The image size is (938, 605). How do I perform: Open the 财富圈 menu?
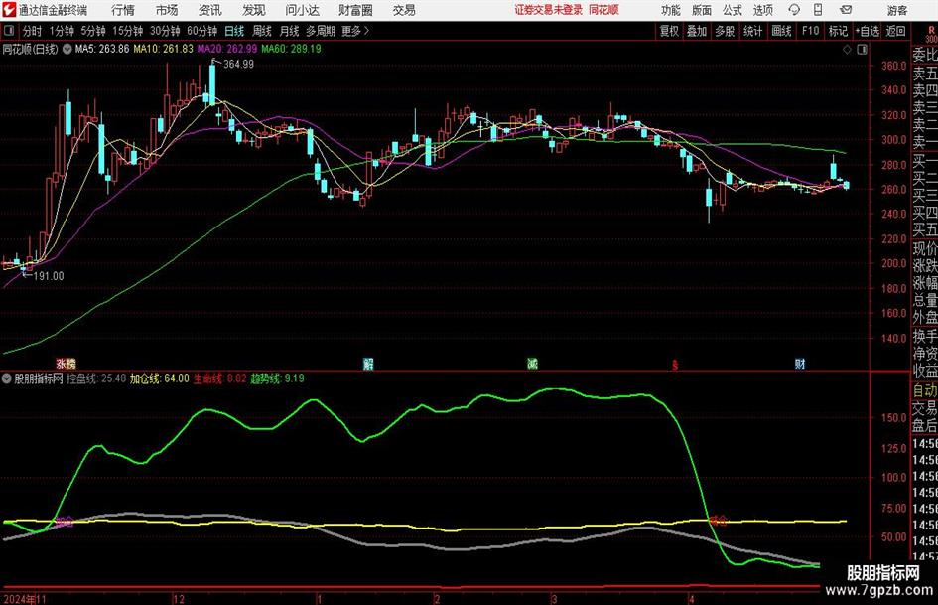[x=355, y=10]
